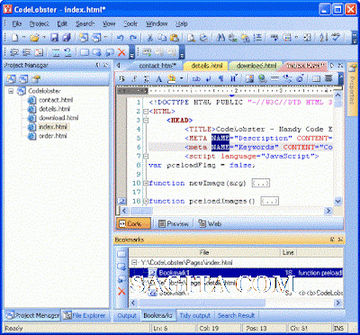This screenshot has width=360, height=335.
Task: Click the Find binoculars icon
Action: (220, 38)
